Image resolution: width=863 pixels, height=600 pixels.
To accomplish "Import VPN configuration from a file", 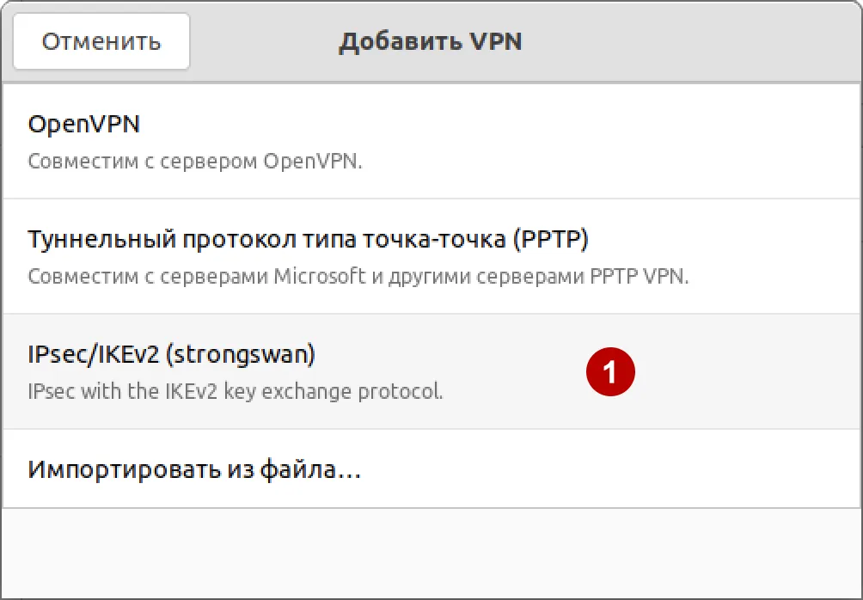I will pyautogui.click(x=194, y=468).
